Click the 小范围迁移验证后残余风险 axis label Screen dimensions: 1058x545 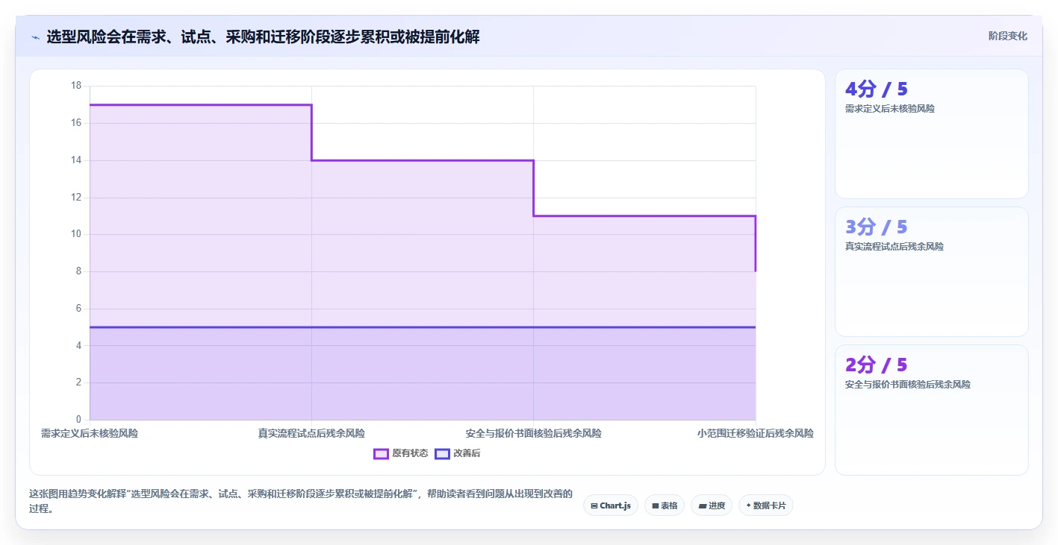coord(756,433)
